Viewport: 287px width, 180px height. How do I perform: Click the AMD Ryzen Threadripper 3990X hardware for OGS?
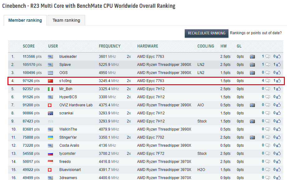[164, 73]
